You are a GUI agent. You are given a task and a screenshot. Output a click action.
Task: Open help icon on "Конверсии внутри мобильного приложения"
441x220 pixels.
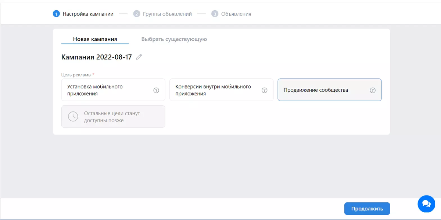pyautogui.click(x=264, y=90)
